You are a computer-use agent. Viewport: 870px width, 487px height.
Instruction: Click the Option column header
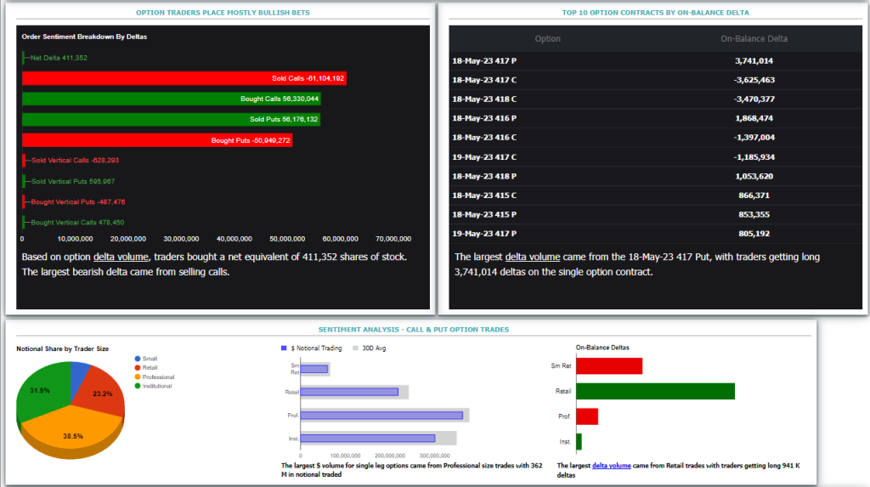(547, 39)
